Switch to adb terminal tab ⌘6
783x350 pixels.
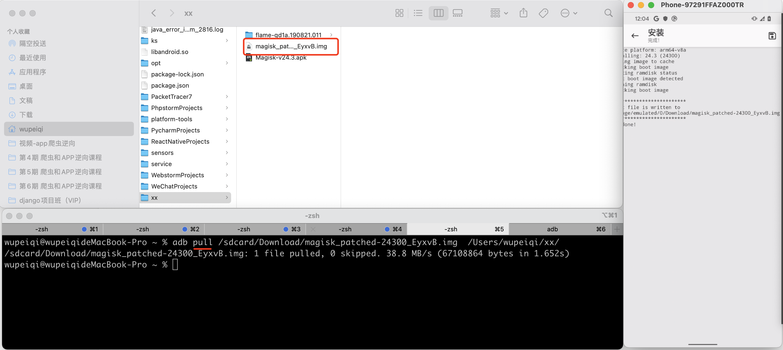tap(560, 229)
